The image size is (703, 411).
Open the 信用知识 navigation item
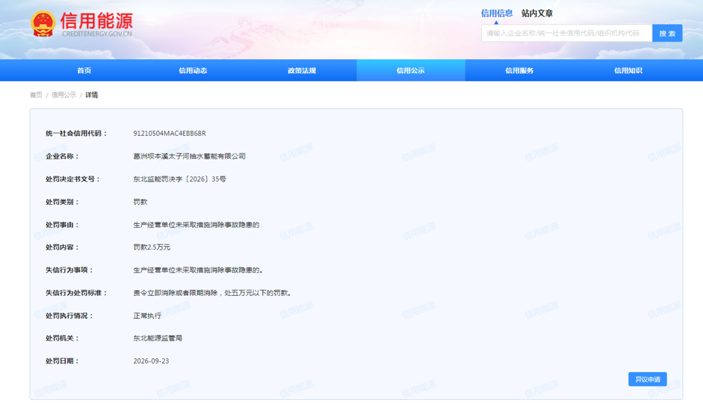pos(628,70)
